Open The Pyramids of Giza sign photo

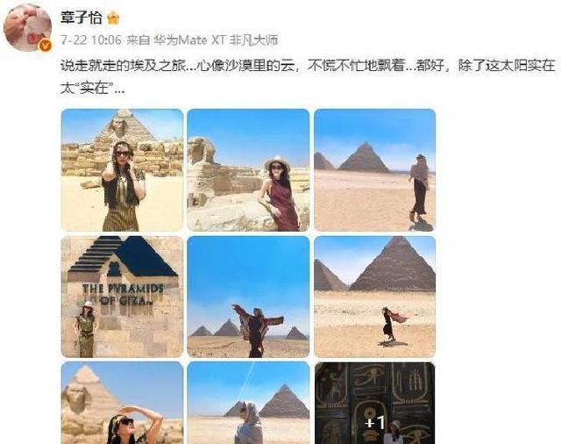122,297
